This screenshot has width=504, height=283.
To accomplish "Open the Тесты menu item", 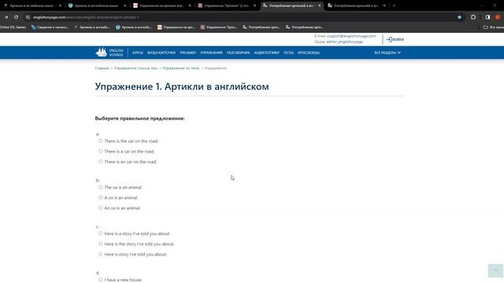I will click(x=288, y=53).
